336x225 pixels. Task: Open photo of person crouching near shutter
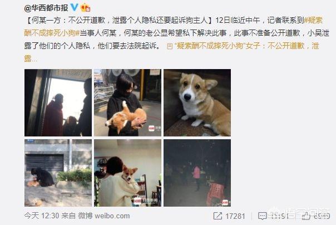point(58,173)
